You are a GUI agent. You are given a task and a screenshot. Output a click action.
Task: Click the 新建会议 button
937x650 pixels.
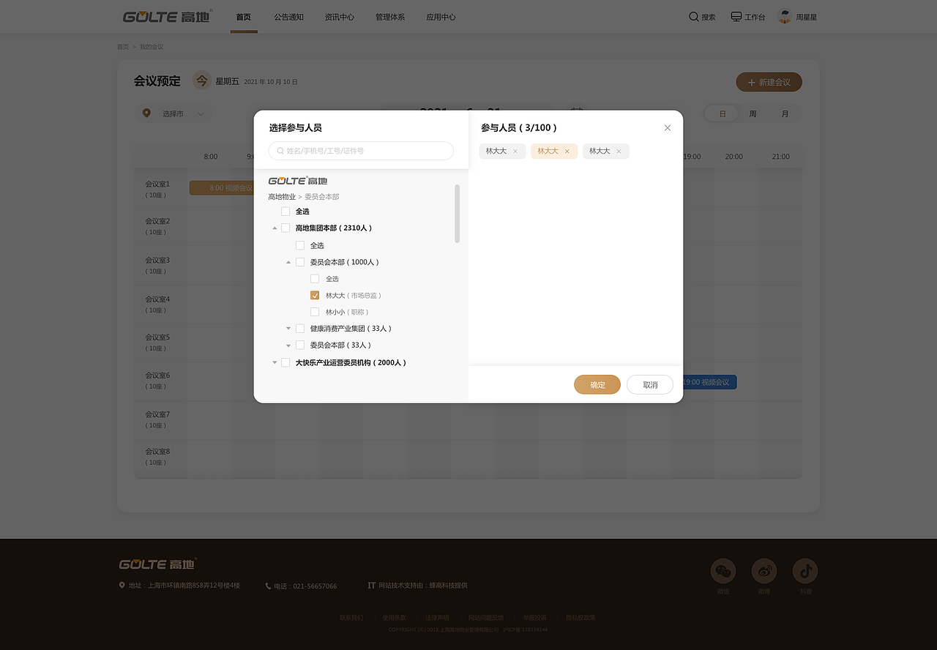[x=769, y=82]
